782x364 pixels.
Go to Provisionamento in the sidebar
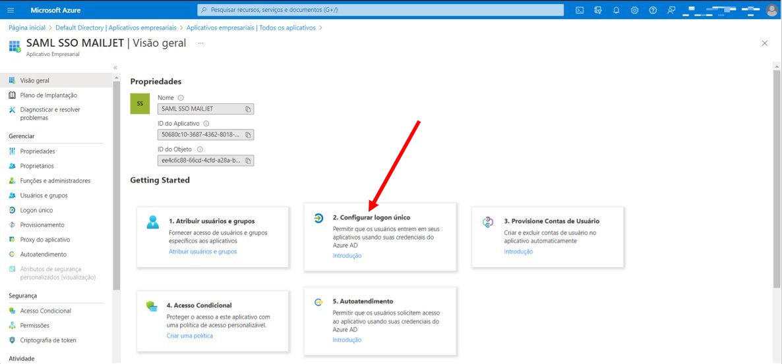coord(42,224)
